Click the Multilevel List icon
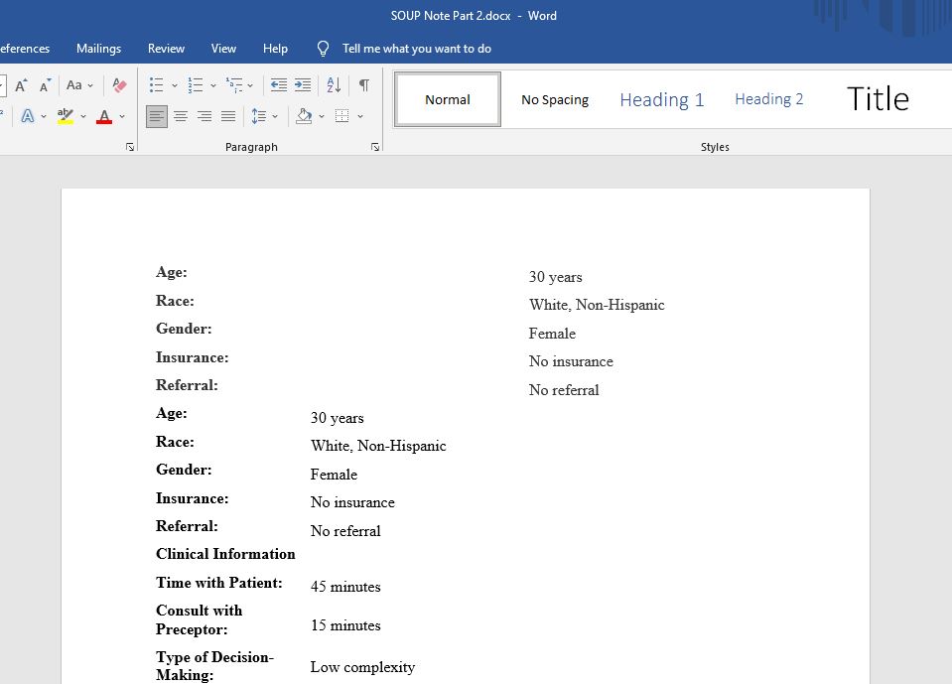Screen dimensions: 952x684 233,85
